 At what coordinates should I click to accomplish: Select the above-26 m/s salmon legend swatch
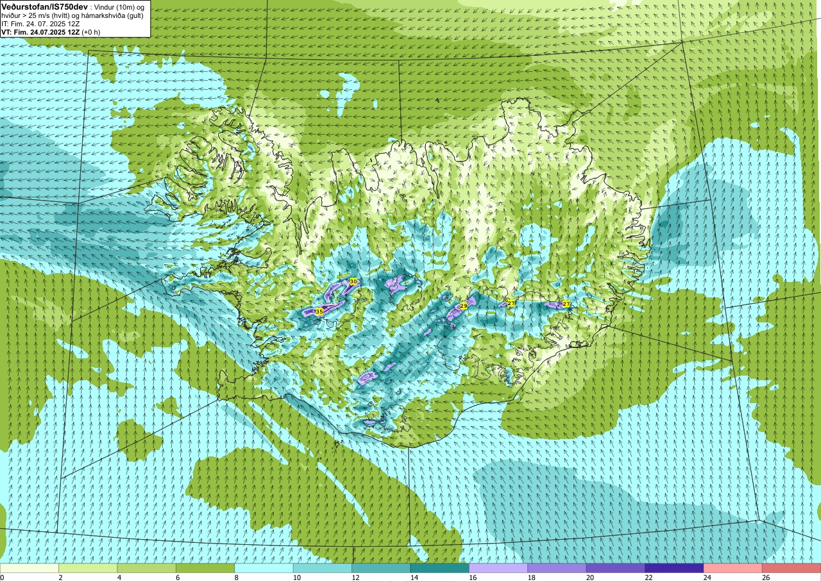point(791,569)
